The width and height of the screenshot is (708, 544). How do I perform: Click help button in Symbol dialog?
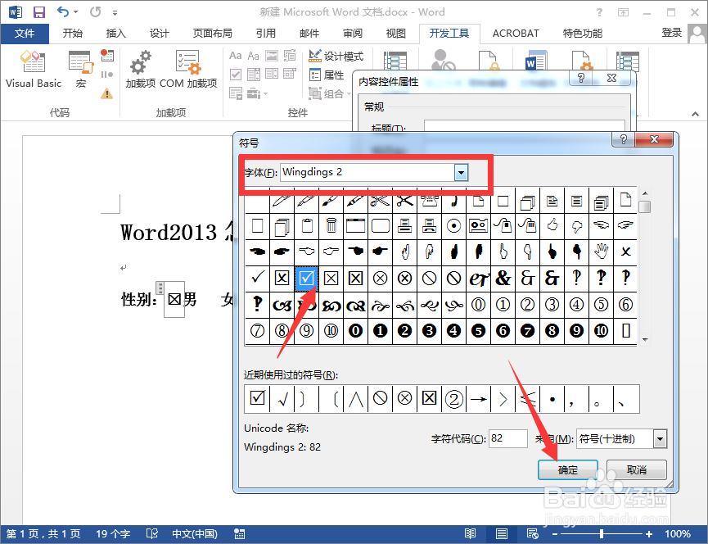(x=624, y=139)
